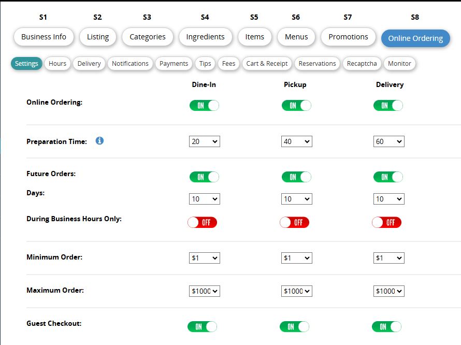The width and height of the screenshot is (461, 345).
Task: Toggle Delivery Future Orders switch
Action: tap(388, 177)
